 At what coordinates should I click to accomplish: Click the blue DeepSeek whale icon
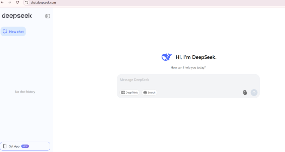click(167, 57)
